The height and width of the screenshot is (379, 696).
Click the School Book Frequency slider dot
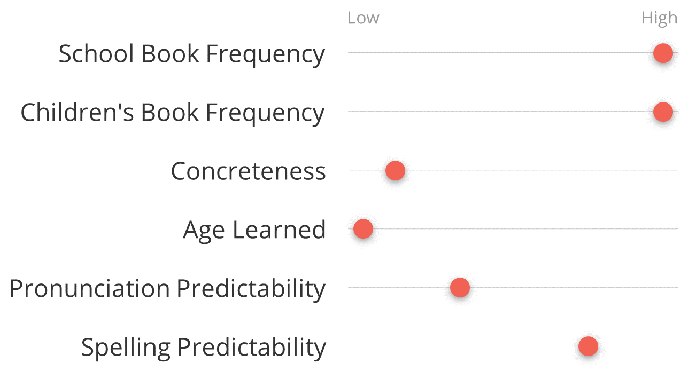point(663,53)
